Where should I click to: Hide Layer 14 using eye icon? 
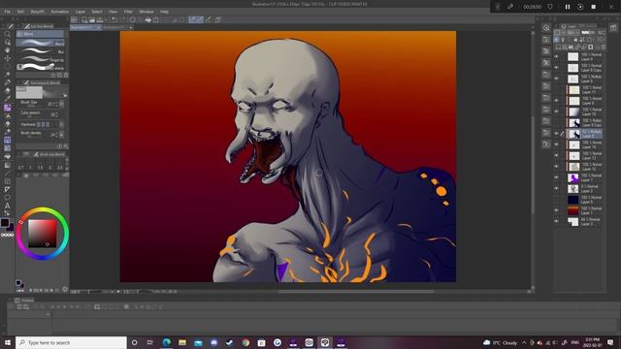(556, 144)
